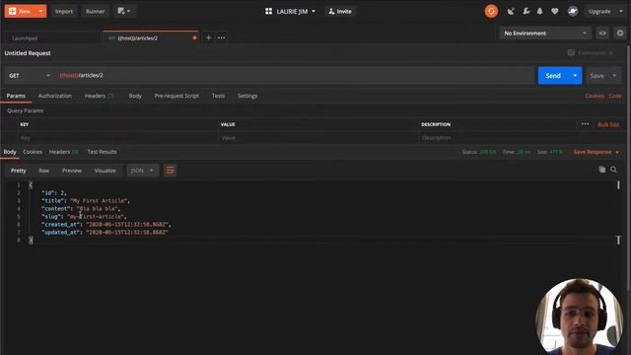This screenshot has width=631, height=355.
Task: Select the response Body tab
Action: pyautogui.click(x=10, y=152)
